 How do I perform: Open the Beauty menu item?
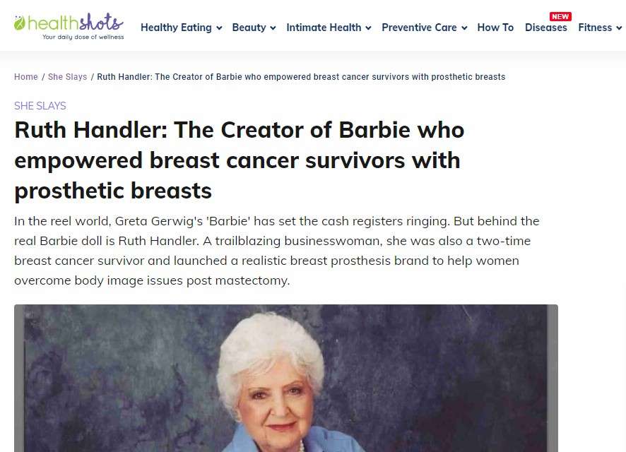click(x=249, y=28)
